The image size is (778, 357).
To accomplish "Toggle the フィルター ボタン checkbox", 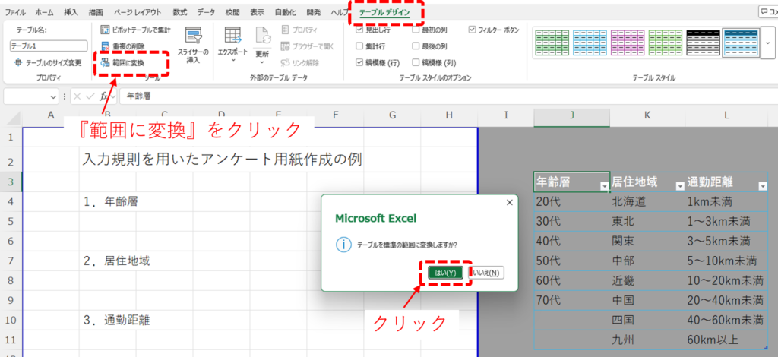I will click(x=473, y=30).
